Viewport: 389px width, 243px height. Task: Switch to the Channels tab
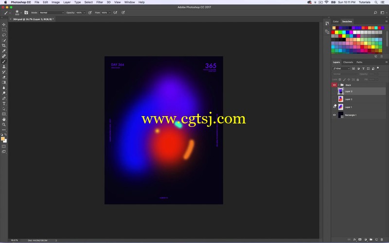348,62
